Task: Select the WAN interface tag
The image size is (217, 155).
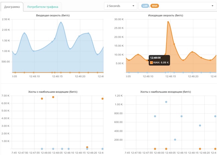Action: click(x=155, y=6)
